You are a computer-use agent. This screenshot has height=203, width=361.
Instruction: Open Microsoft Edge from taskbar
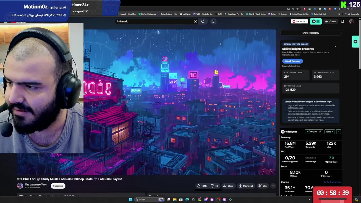187,200
